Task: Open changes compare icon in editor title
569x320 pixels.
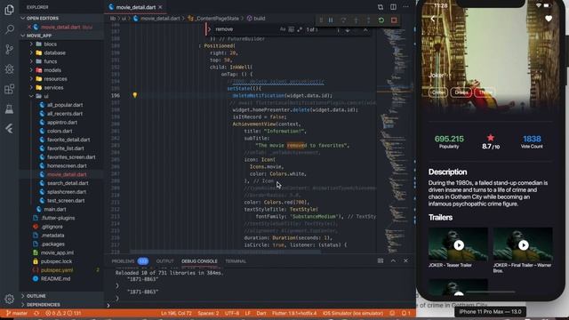Action: 381,7
